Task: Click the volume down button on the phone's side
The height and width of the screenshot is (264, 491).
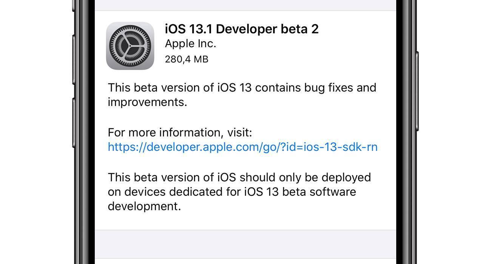Action: click(x=73, y=123)
